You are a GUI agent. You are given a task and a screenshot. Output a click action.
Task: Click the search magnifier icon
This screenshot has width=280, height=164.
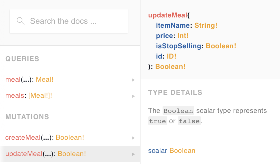tap(21, 21)
